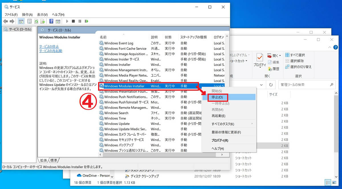This screenshot has width=342, height=189.
Task: Click the Start Service play icon
Action: [67, 21]
